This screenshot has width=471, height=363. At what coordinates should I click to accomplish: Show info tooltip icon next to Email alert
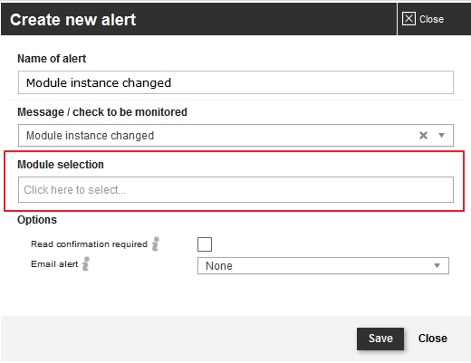tap(86, 263)
